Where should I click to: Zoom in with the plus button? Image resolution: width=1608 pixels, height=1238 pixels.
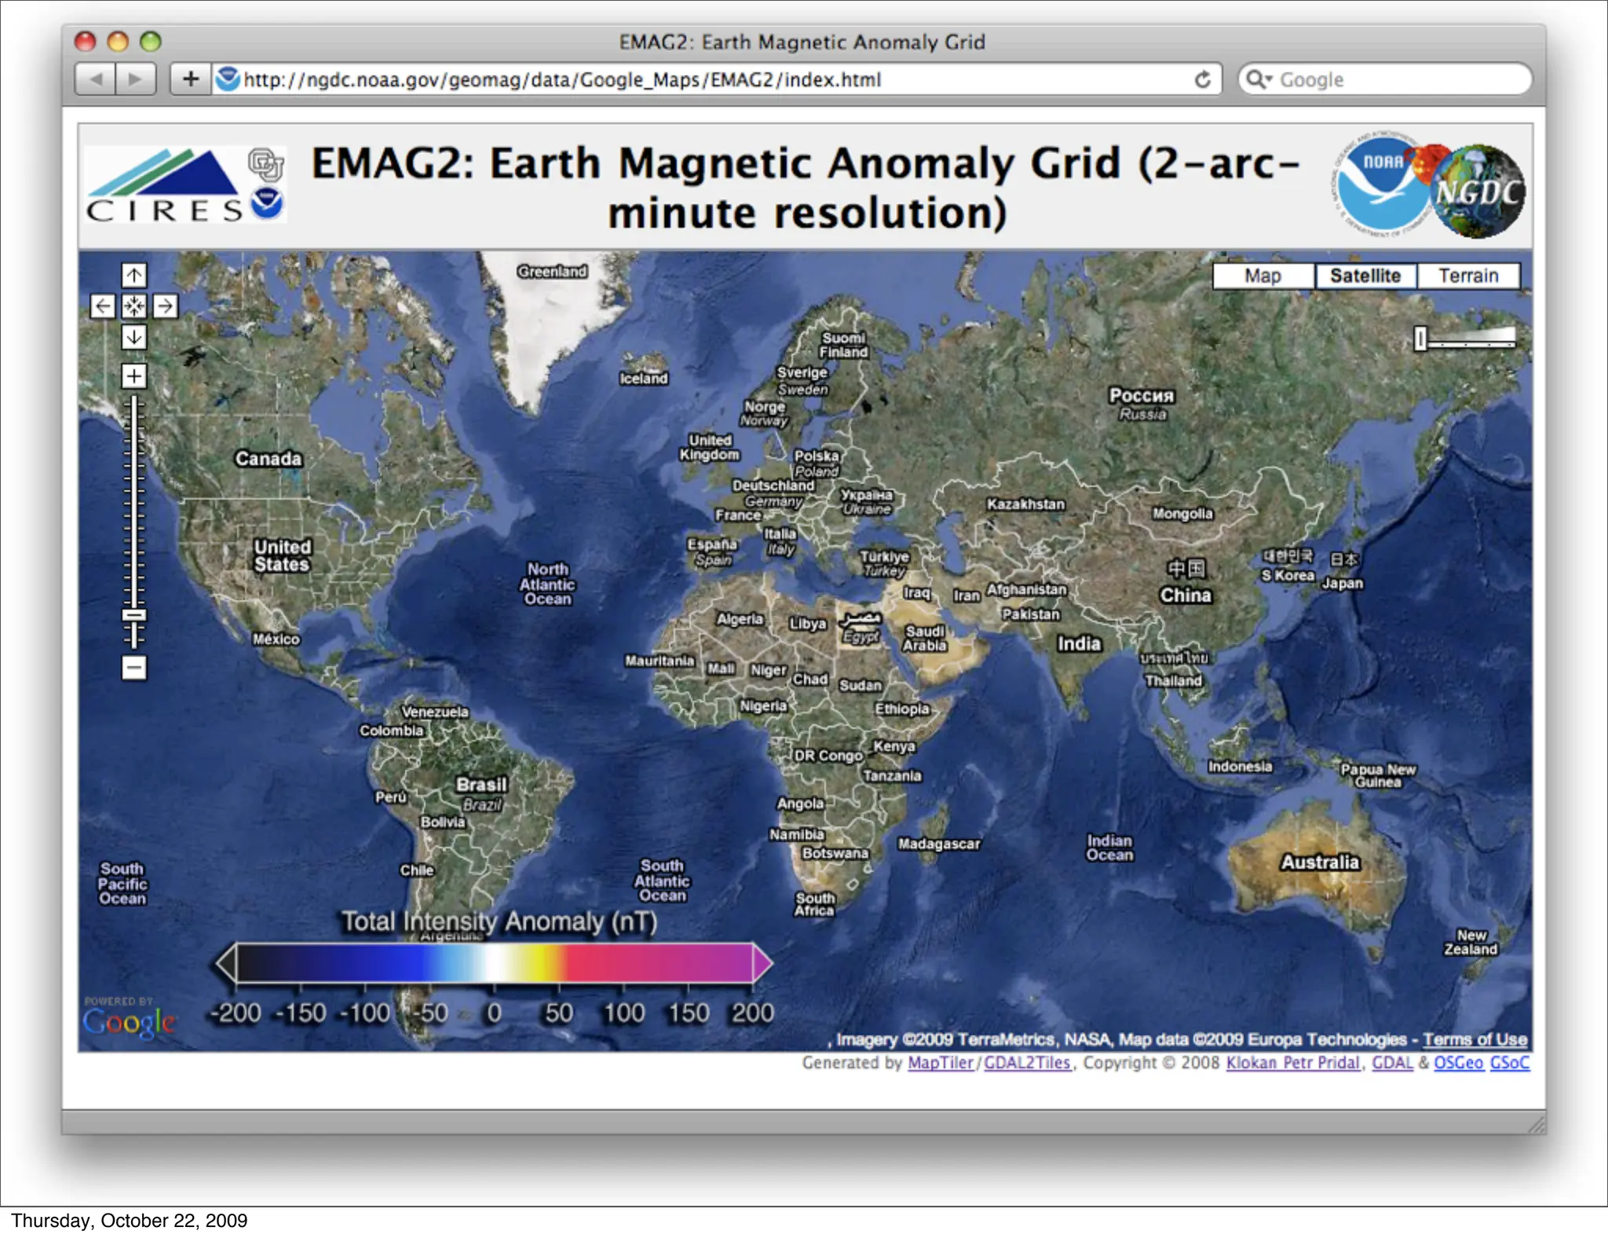134,375
